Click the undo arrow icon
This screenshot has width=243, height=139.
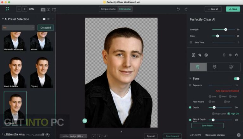click(x=178, y=9)
